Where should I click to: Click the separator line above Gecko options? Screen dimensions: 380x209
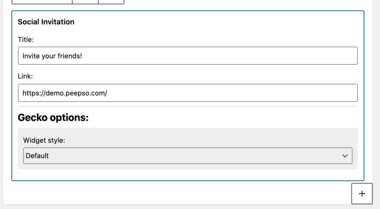coord(187,106)
